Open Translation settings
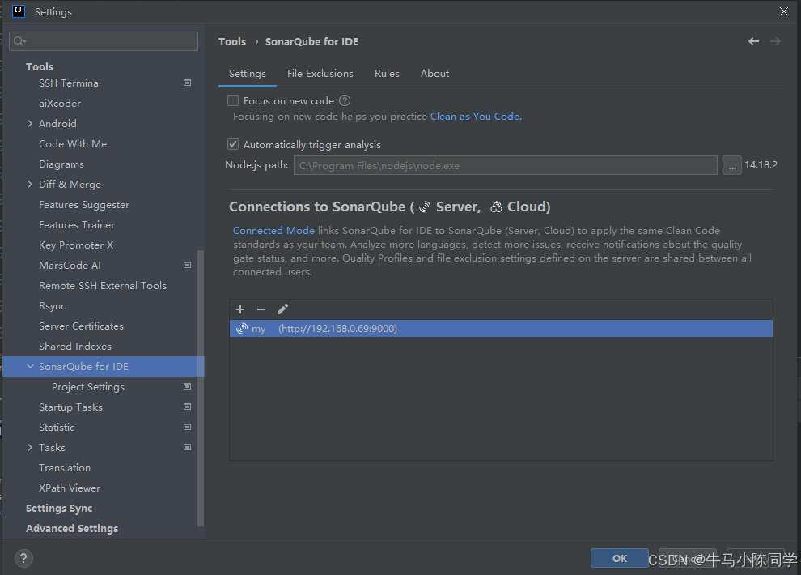This screenshot has height=575, width=801. (65, 467)
